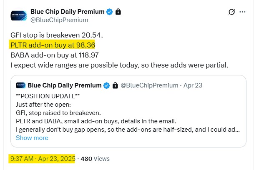The width and height of the screenshot is (259, 170).
Task: Click the highlighted PLTR add-on buy line
Action: pyautogui.click(x=53, y=45)
